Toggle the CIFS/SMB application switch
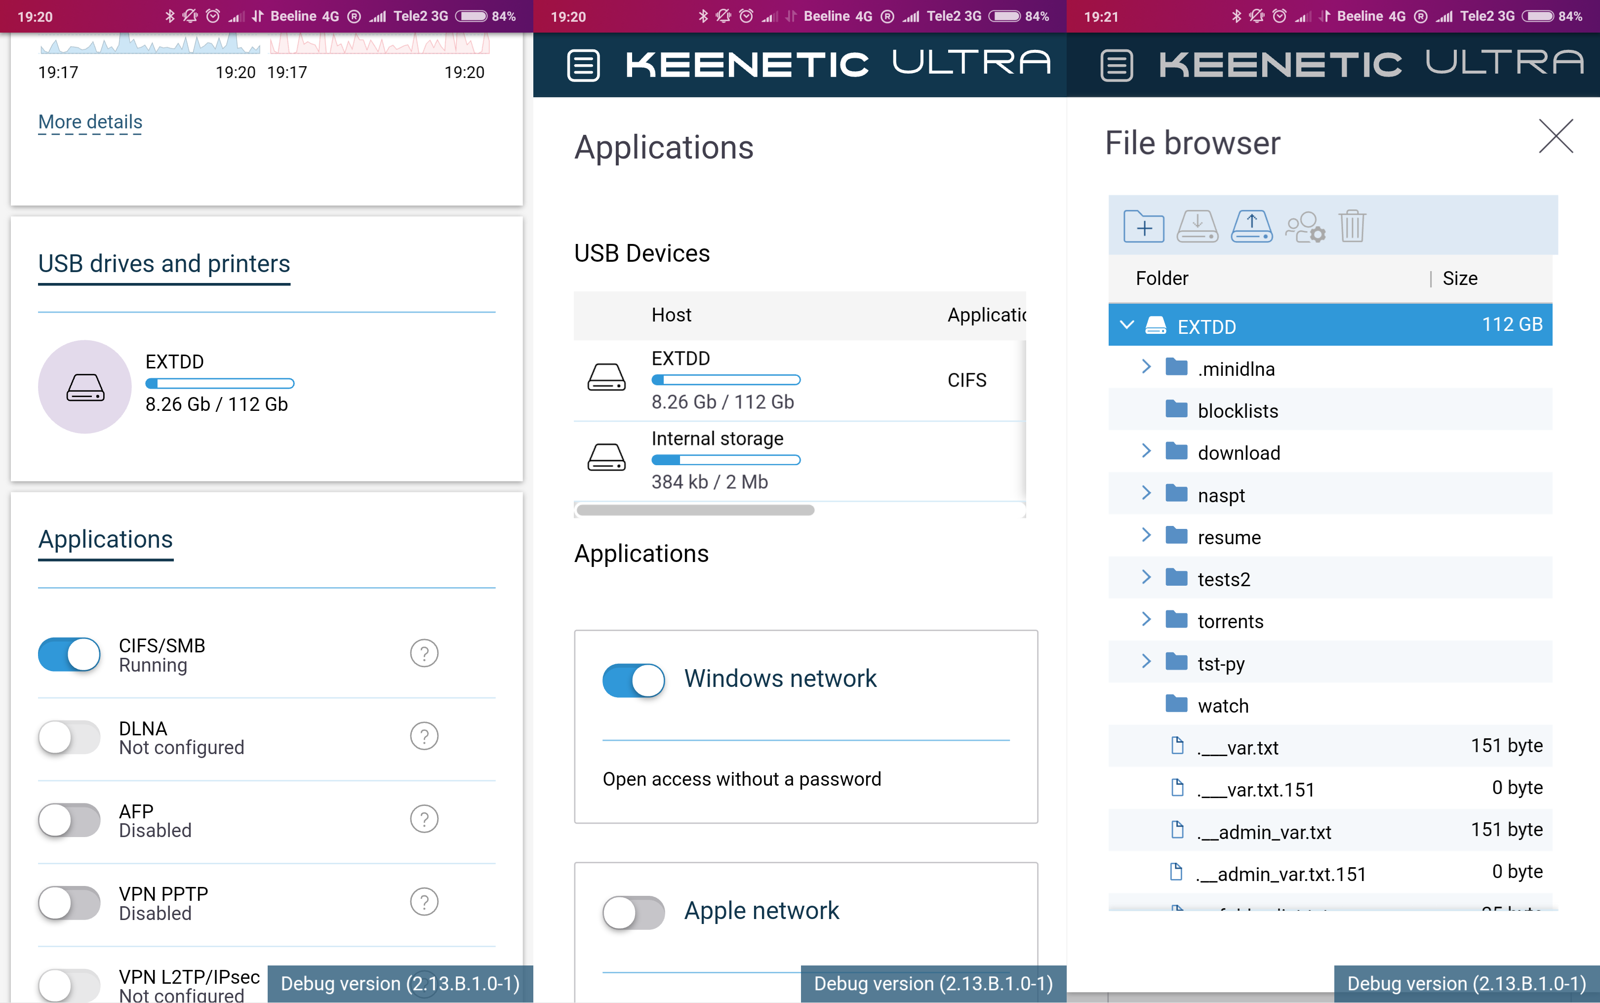Screen dimensions: 1600x1003 [x=69, y=655]
